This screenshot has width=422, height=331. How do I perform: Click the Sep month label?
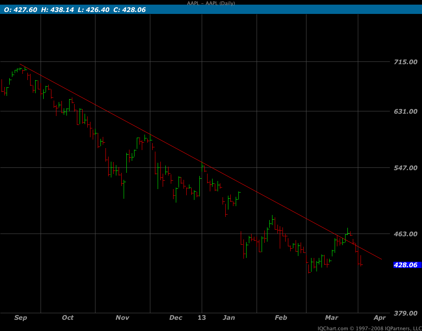point(21,318)
